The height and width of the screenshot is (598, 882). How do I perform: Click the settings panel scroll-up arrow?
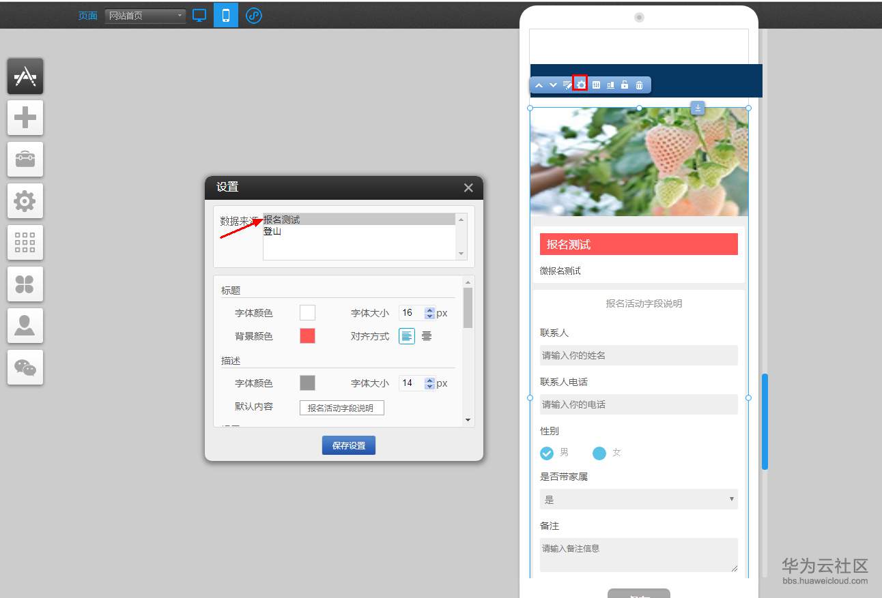click(468, 282)
